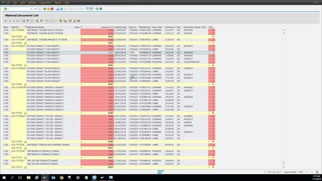Expand status bar with double-chevron arrow
This screenshot has height=181, width=322.
point(265,172)
